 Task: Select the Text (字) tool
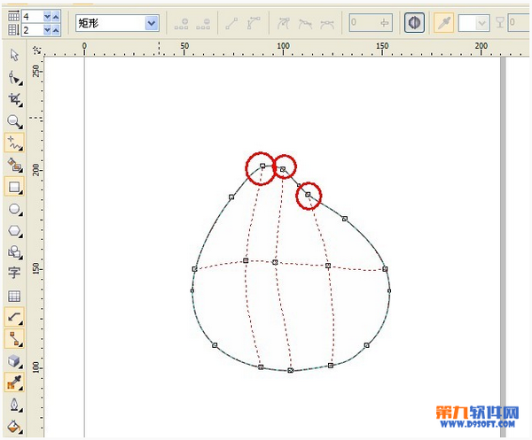pos(14,273)
